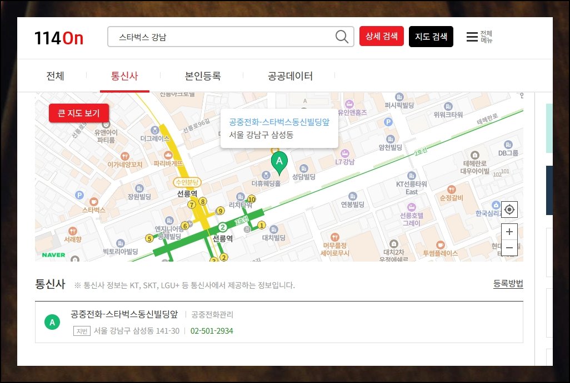Click the 순정갈비 restaurant icon
Viewport: 570px width, 383px height.
[x=451, y=190]
